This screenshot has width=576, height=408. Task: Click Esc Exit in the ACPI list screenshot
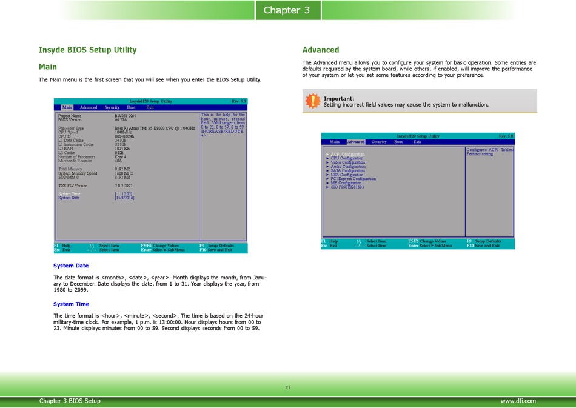point(329,246)
